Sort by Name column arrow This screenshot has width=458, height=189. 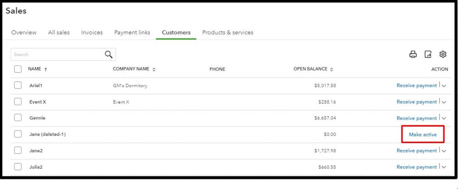pyautogui.click(x=46, y=69)
